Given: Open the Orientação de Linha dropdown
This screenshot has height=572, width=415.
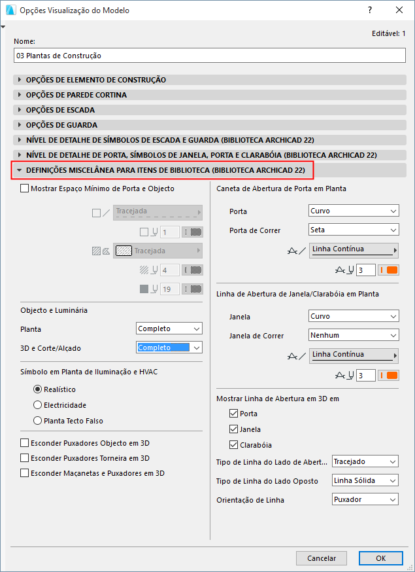Looking at the screenshot, I should coord(365,499).
